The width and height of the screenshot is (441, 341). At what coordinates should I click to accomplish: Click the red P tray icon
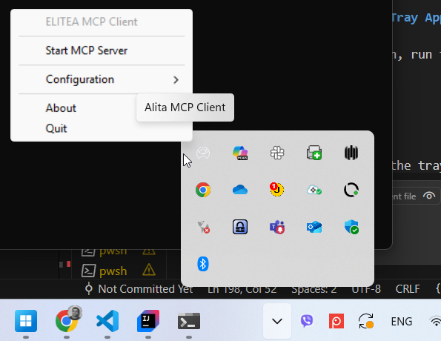[336, 321]
